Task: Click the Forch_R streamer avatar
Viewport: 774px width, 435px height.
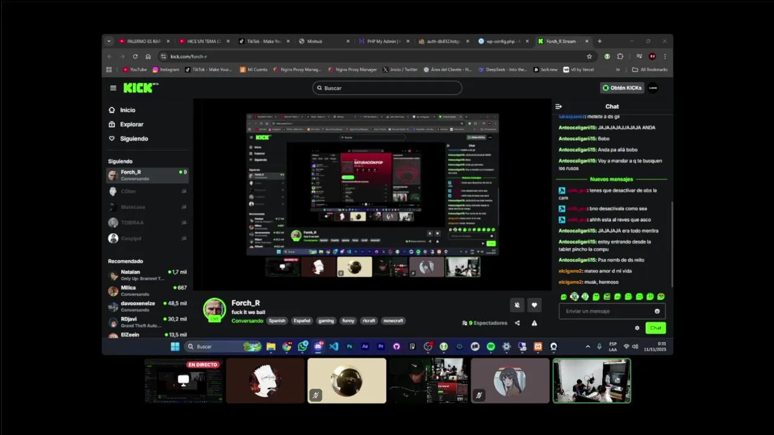Action: [x=214, y=309]
